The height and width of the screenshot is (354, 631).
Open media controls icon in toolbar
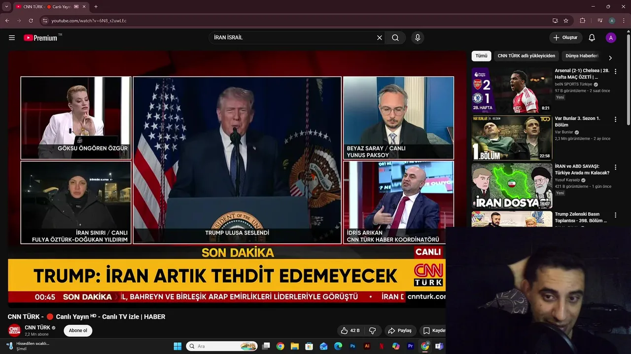[x=600, y=21]
